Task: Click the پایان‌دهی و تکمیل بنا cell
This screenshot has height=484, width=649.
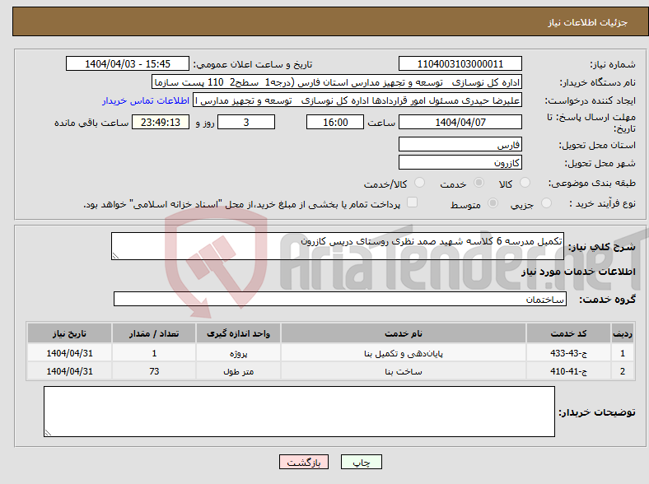Action: coord(403,353)
